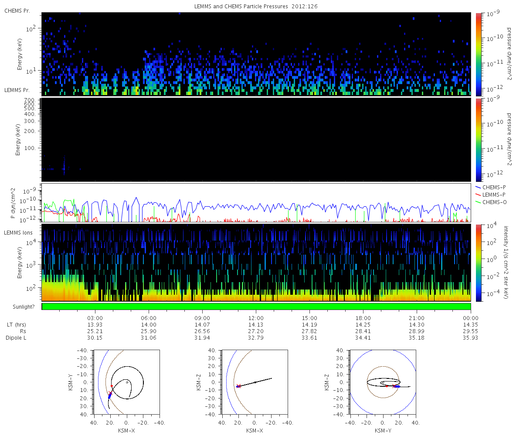This screenshot has height=436, width=523.
Task: Click the 12:00 time axis tick label
Action: point(256,318)
